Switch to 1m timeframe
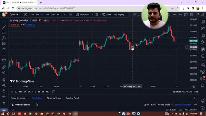 click(33, 15)
